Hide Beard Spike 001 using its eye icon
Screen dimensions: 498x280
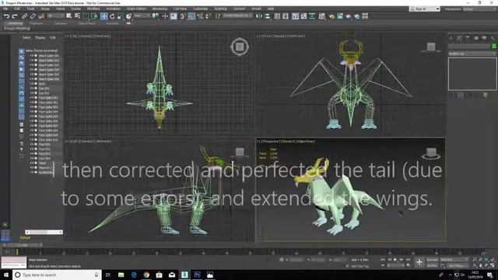(x=31, y=55)
